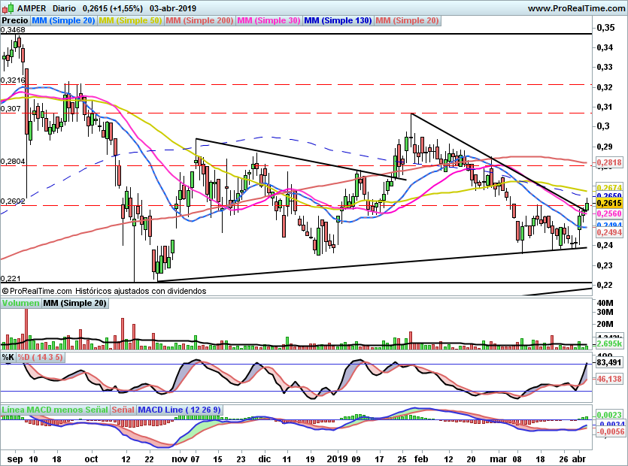This screenshot has height=466, width=628.
Task: Click the MACD Line (12 26 9) label
Action: tap(179, 410)
